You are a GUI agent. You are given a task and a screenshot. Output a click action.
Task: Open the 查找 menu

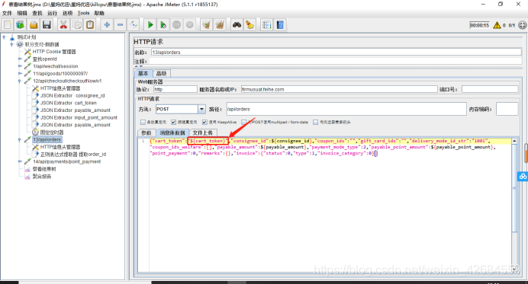coord(37,13)
